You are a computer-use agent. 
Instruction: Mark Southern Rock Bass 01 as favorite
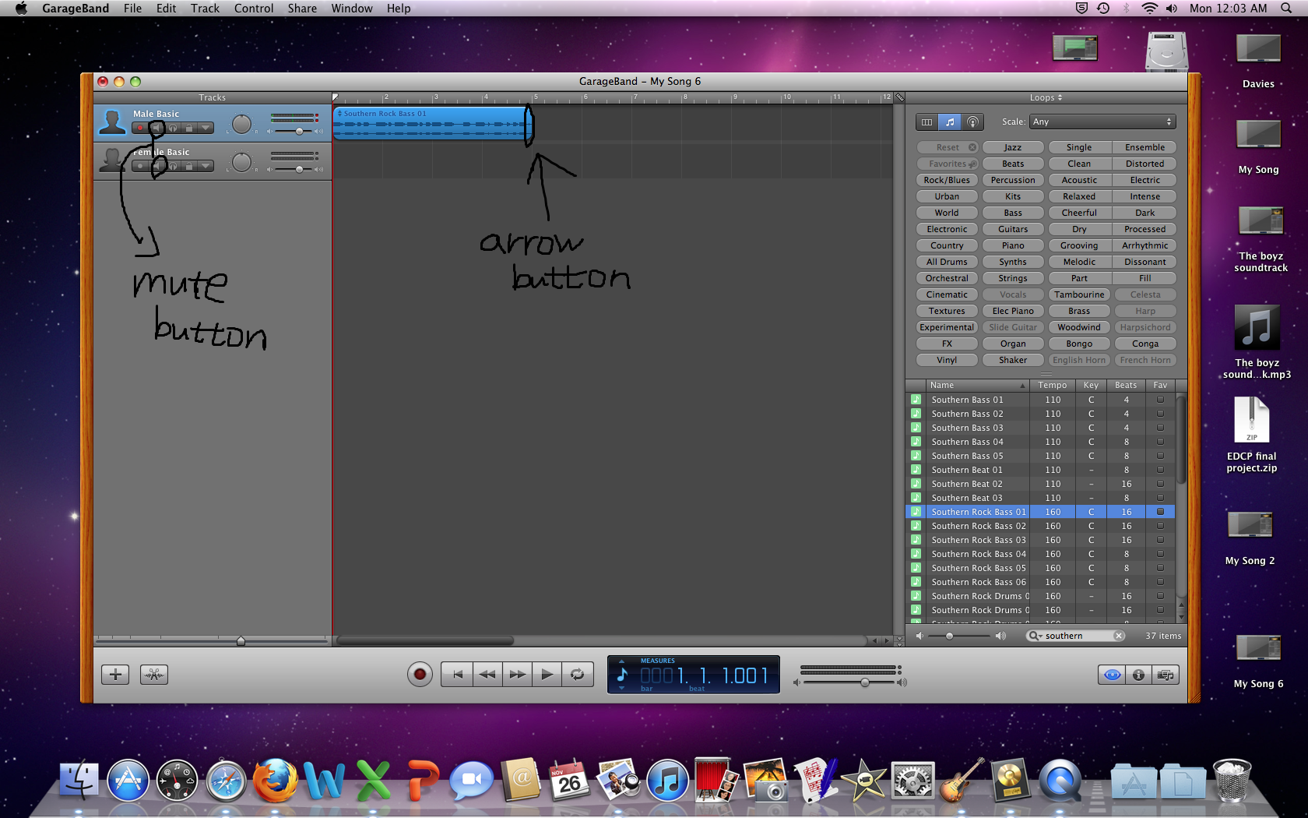click(x=1160, y=512)
